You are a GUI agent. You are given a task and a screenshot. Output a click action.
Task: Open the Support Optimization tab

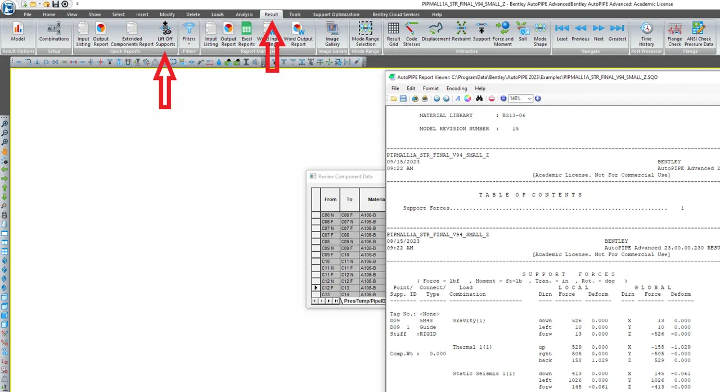coord(336,15)
